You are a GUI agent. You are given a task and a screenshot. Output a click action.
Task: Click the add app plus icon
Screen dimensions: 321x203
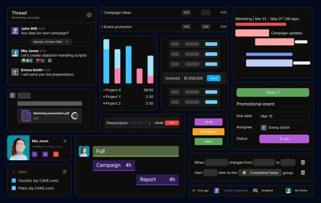point(65,171)
